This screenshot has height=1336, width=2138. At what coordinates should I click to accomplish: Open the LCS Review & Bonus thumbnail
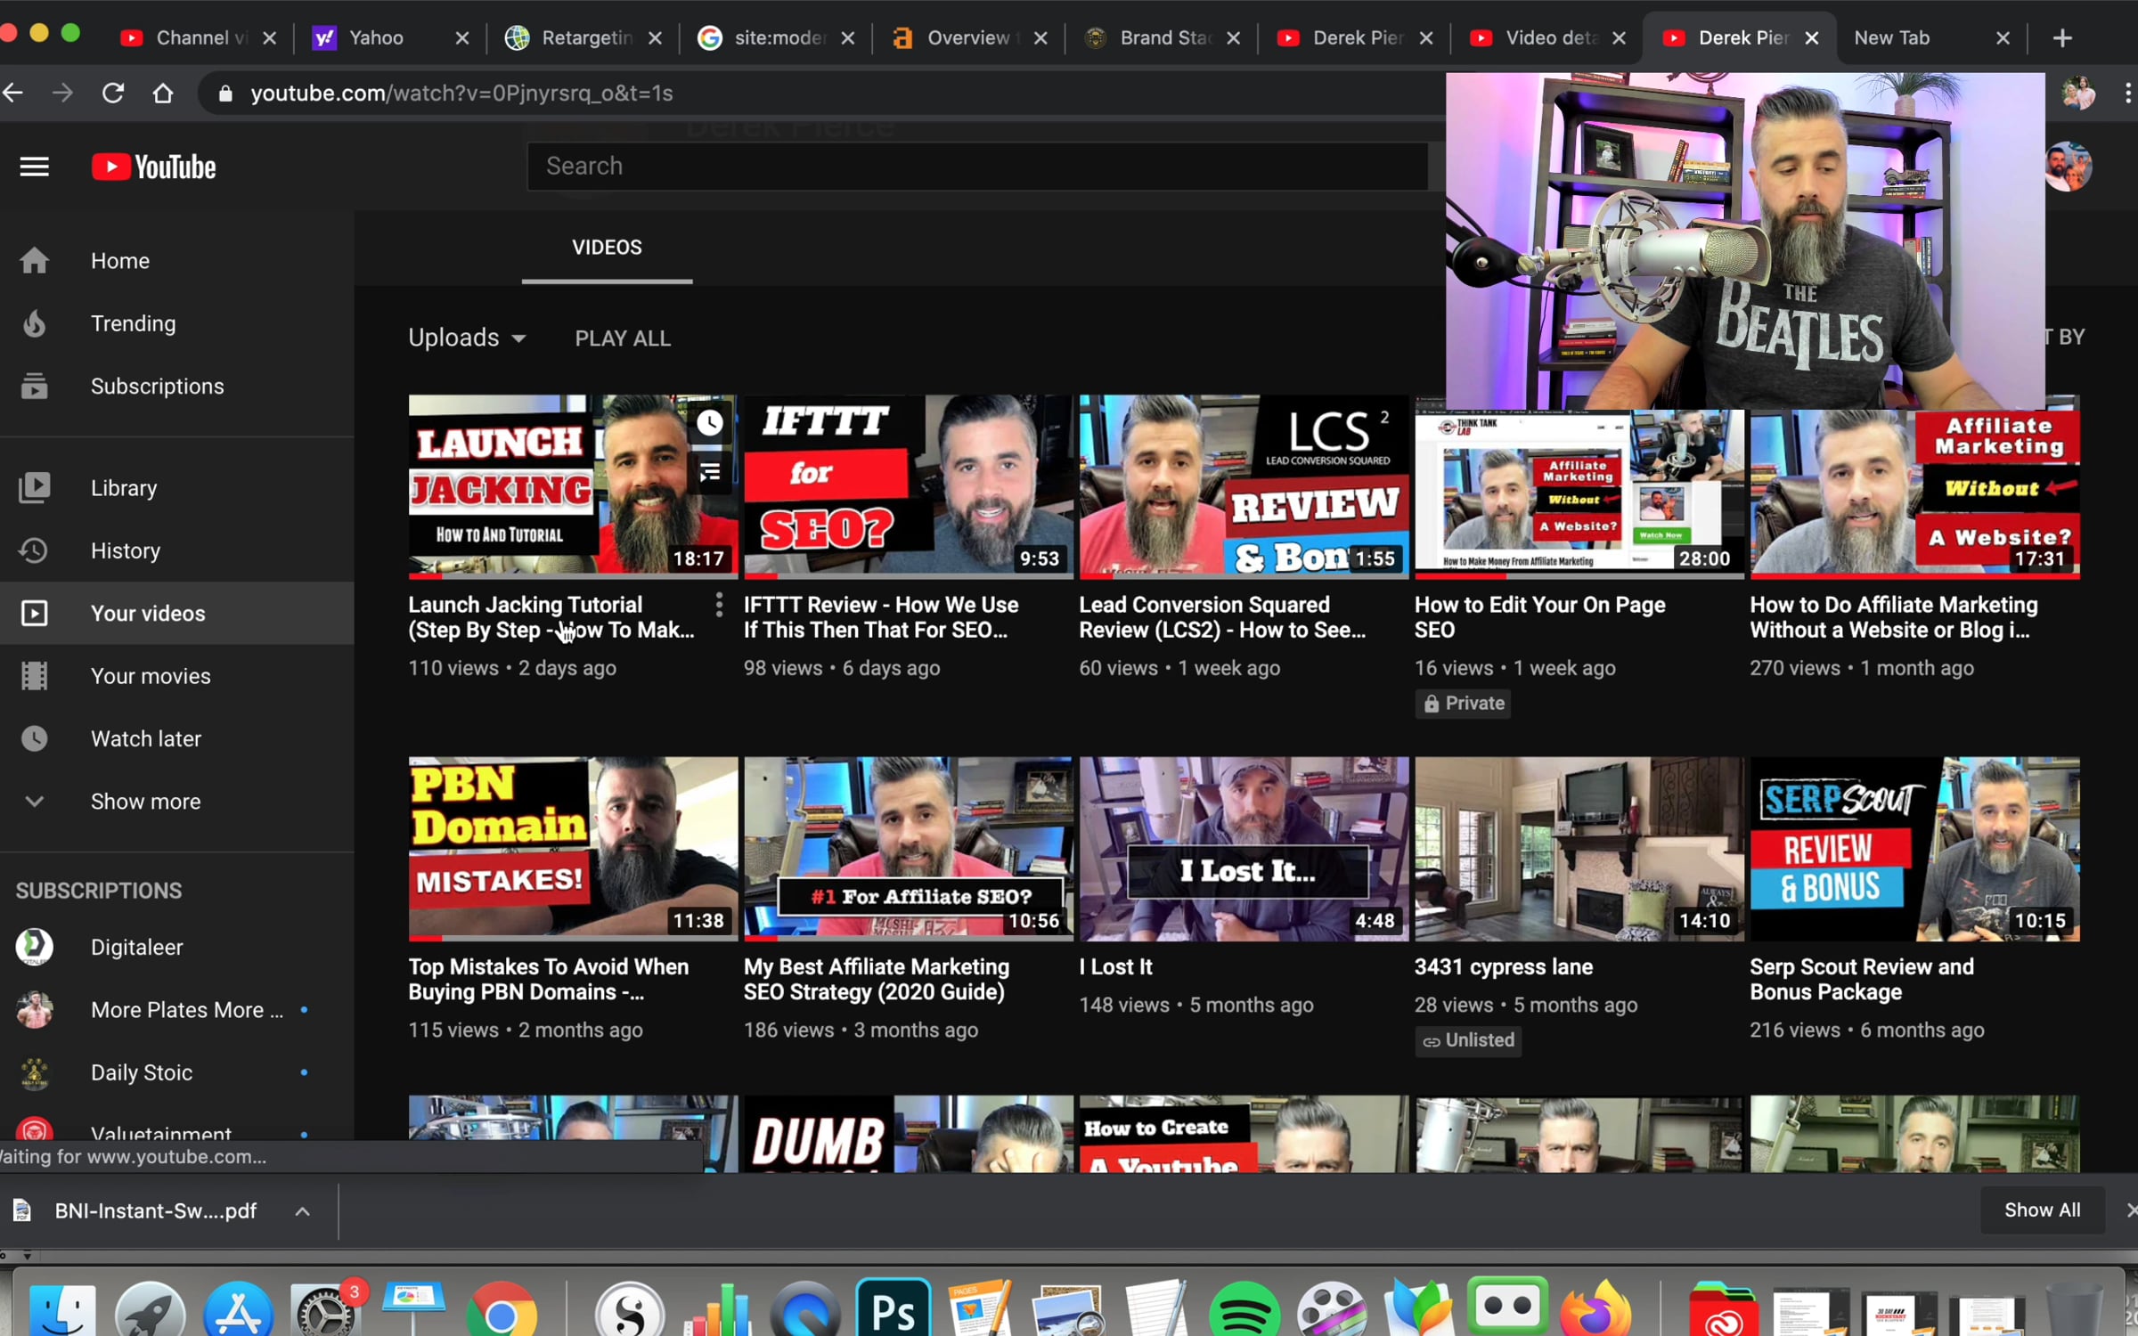[x=1244, y=486]
